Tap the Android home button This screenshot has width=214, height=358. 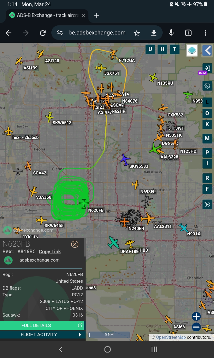click(108, 349)
